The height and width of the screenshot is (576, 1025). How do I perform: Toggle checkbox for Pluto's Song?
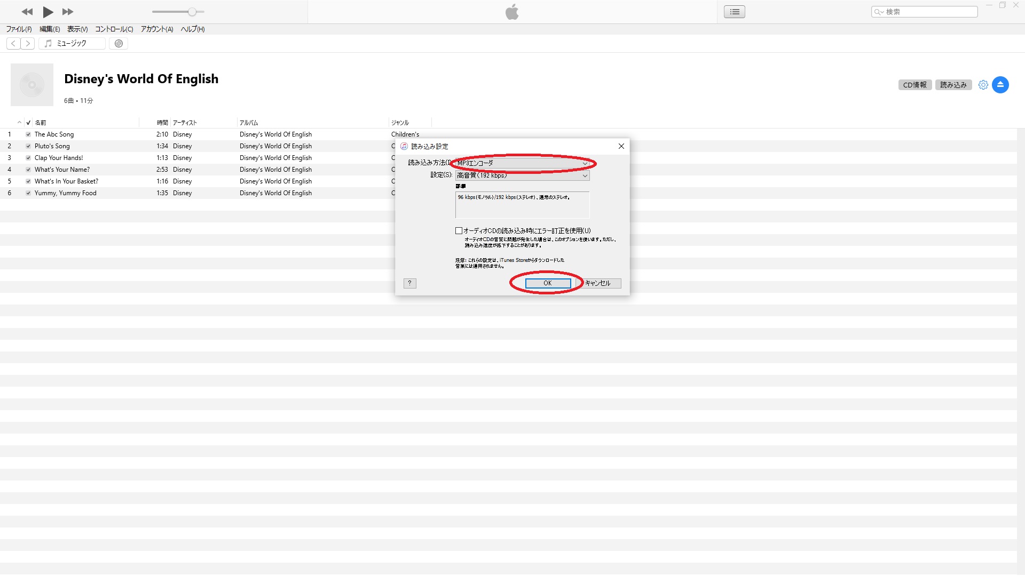tap(28, 146)
